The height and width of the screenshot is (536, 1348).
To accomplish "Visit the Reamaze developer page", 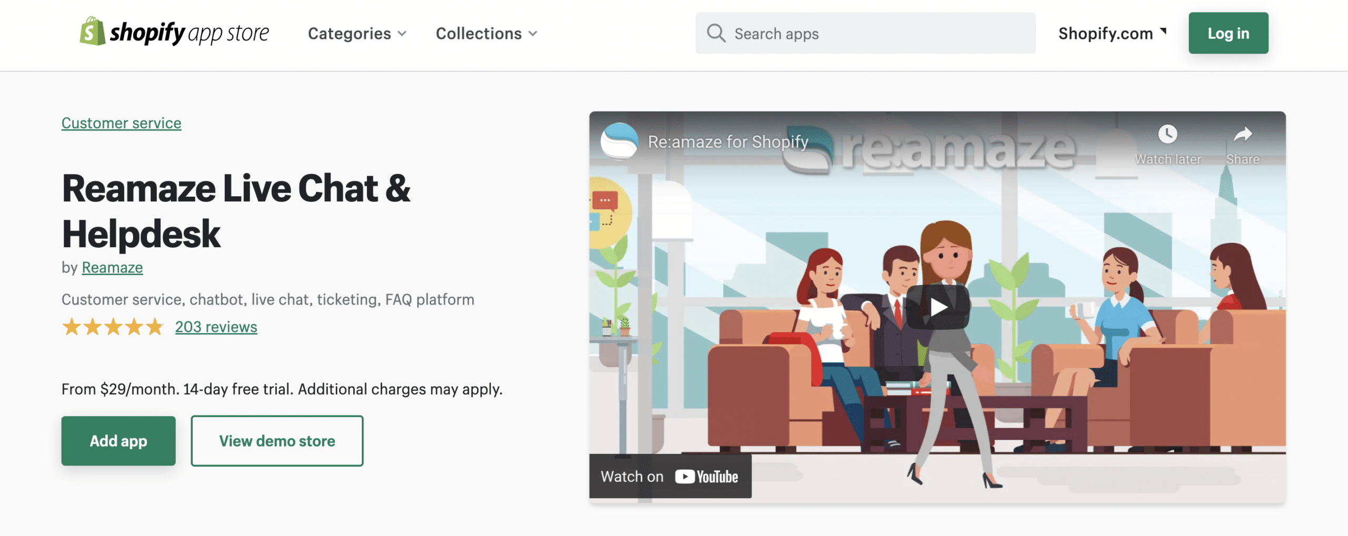I will [111, 267].
